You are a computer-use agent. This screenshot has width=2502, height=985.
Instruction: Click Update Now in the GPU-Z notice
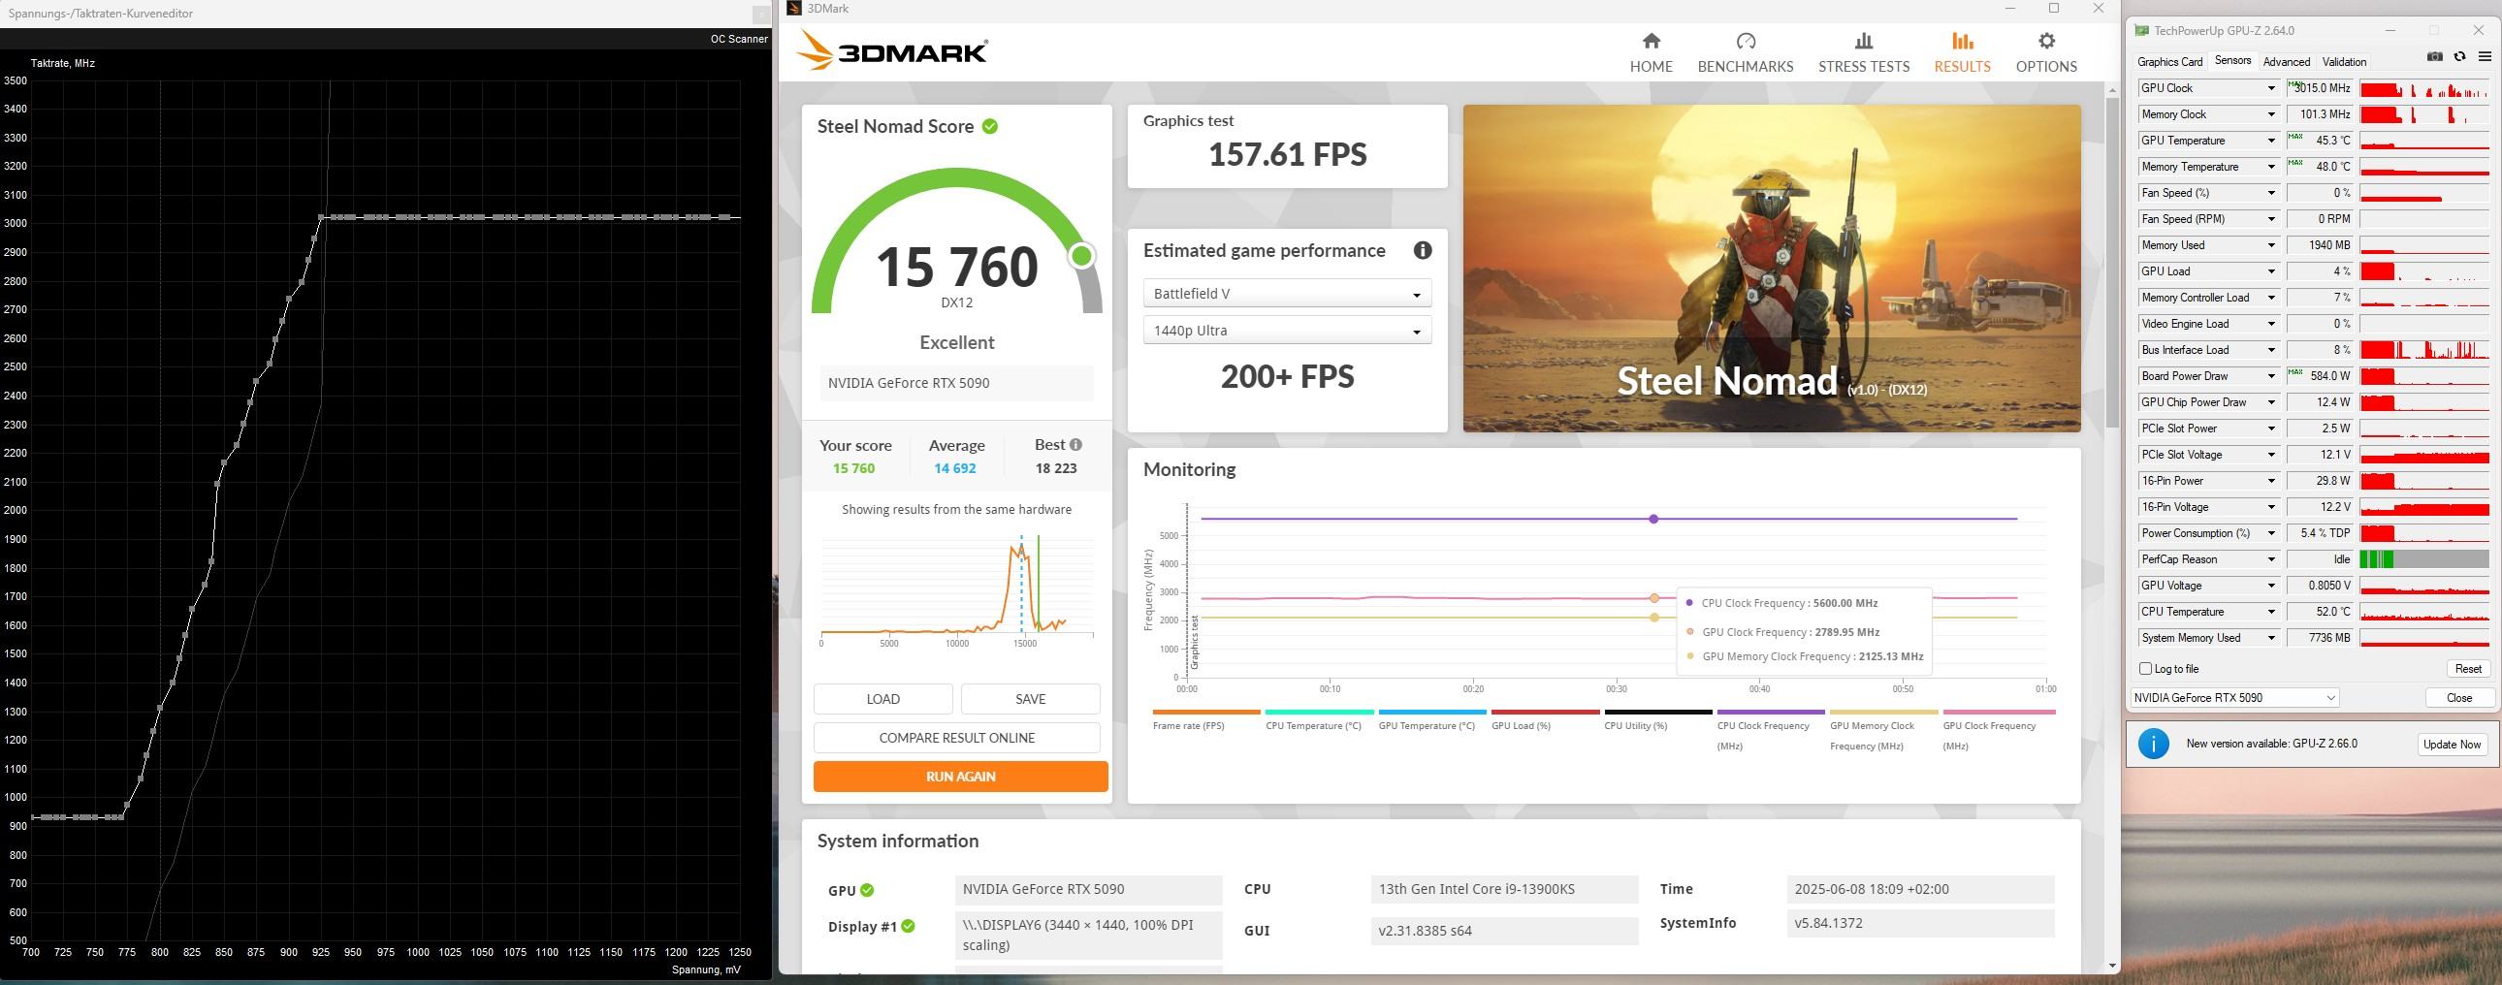[x=2452, y=745]
